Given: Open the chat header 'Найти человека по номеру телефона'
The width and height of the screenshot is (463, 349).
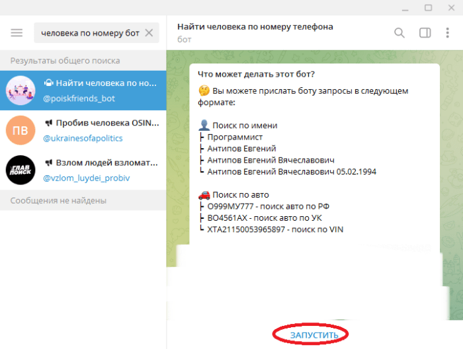Looking at the screenshot, I should (255, 27).
